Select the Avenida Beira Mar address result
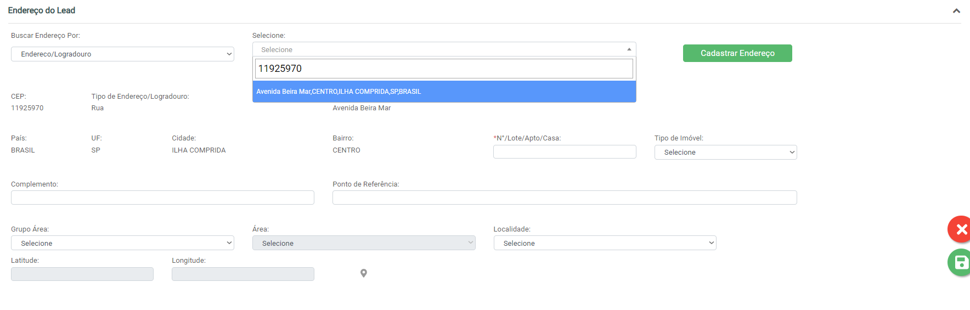Image resolution: width=970 pixels, height=310 pixels. (x=444, y=92)
